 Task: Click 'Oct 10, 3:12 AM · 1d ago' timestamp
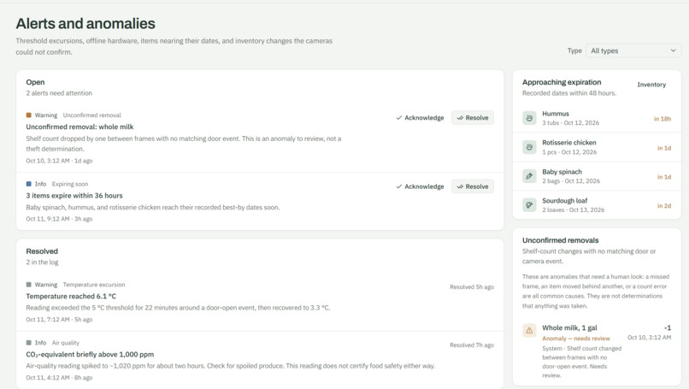point(59,161)
